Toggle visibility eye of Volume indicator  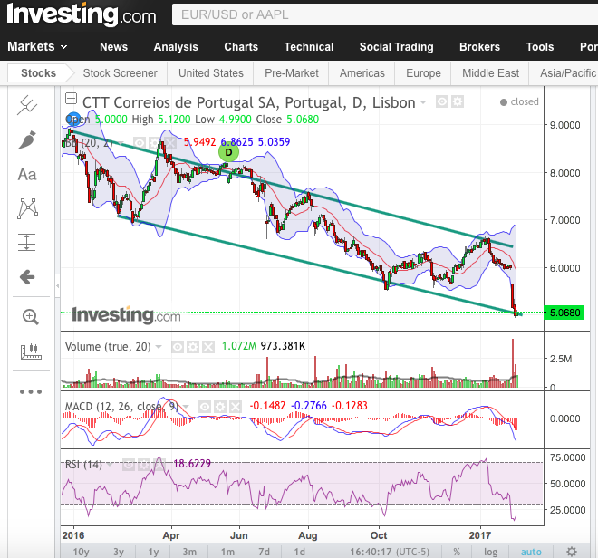[x=178, y=347]
